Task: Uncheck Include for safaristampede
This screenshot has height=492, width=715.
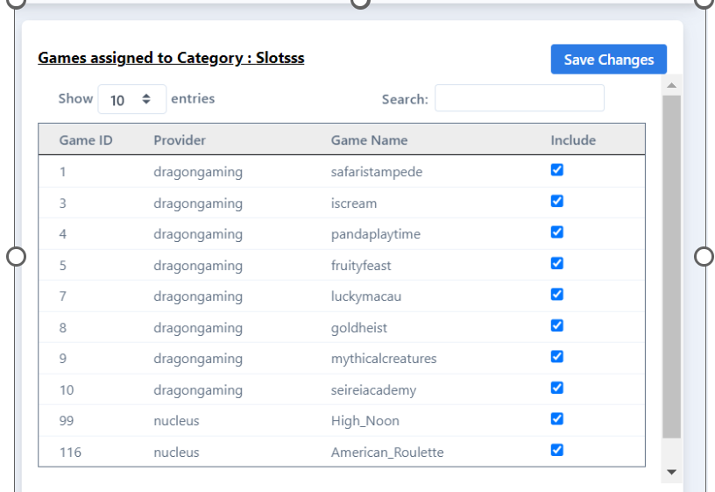Action: (x=556, y=170)
